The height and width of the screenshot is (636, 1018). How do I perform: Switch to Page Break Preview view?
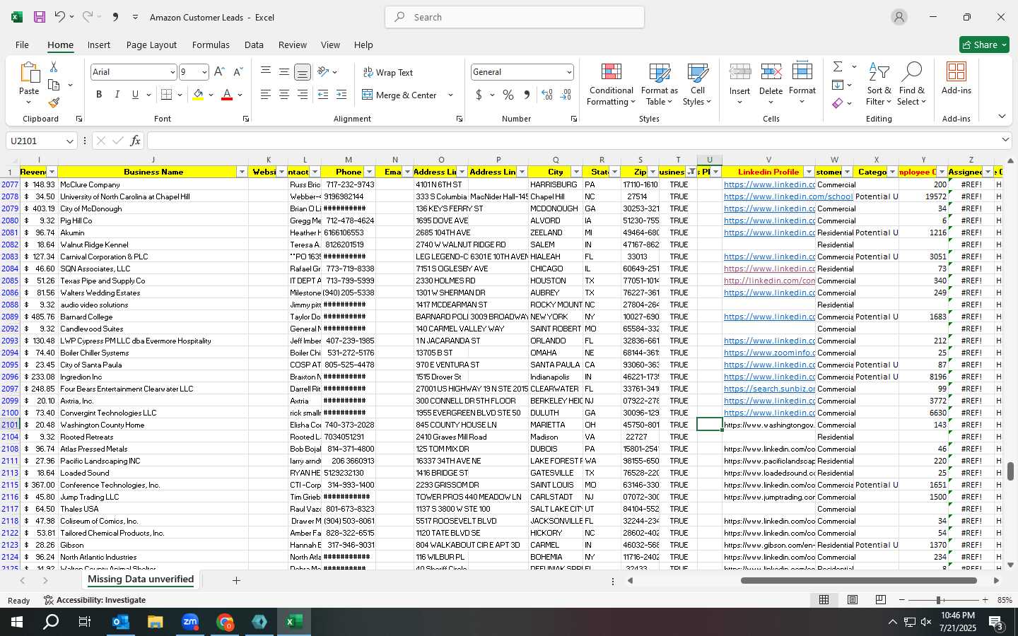[x=881, y=599]
